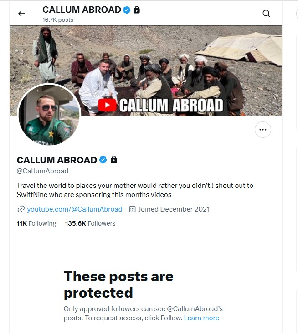Click the padlock icon in top header

click(137, 10)
